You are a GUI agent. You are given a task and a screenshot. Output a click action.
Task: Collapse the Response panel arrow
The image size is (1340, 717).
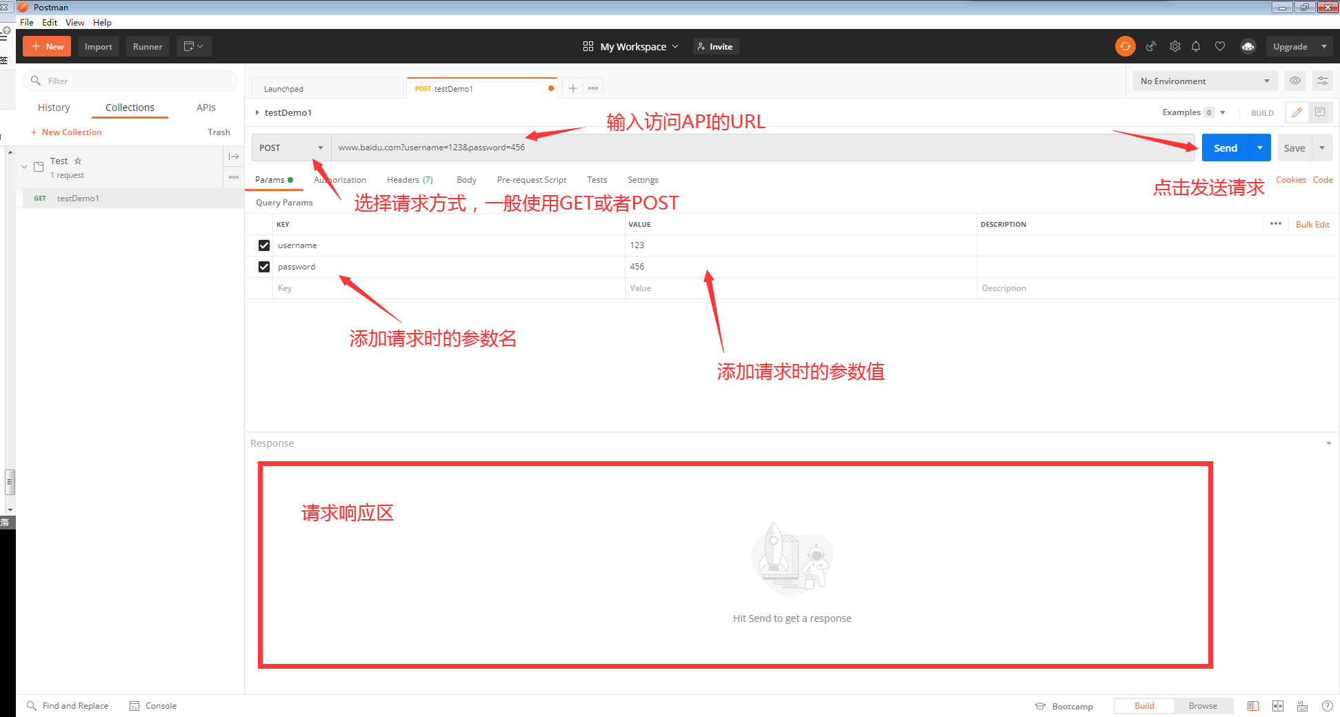(1329, 443)
